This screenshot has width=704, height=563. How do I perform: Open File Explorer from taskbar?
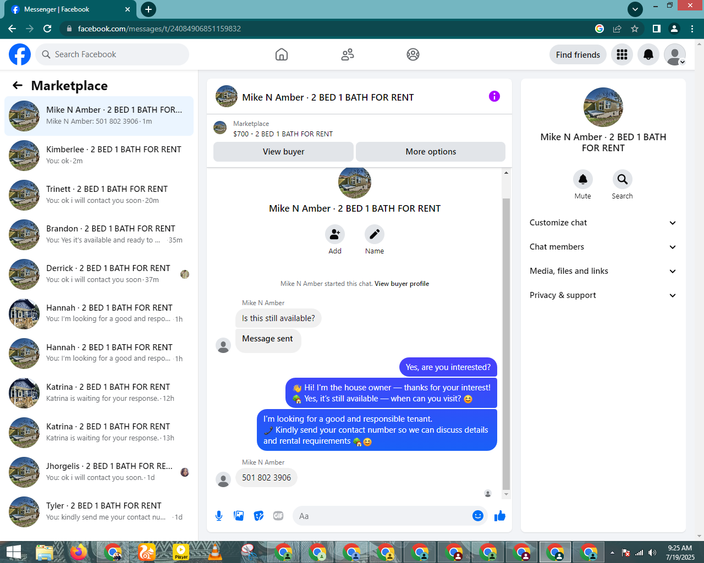[45, 552]
